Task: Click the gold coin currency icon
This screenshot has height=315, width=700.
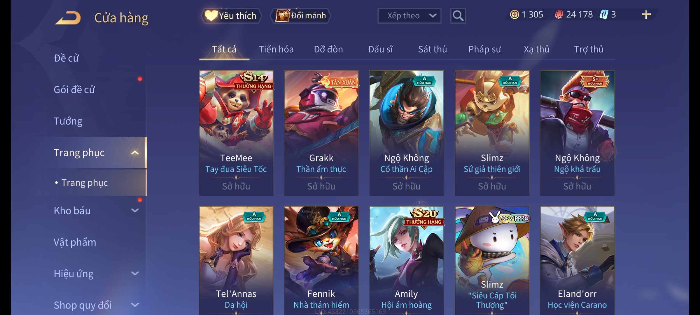Action: pyautogui.click(x=514, y=15)
